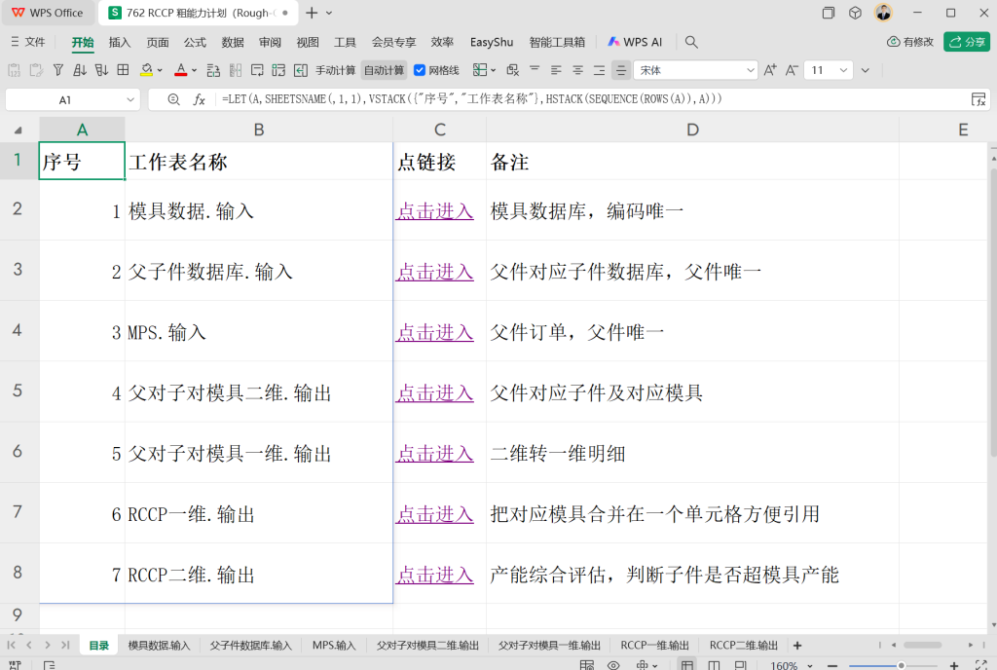Toggle the 网格线 gridlines checkbox

point(420,70)
